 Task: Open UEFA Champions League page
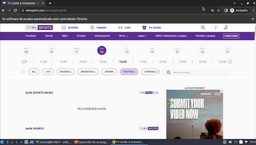[171, 36]
